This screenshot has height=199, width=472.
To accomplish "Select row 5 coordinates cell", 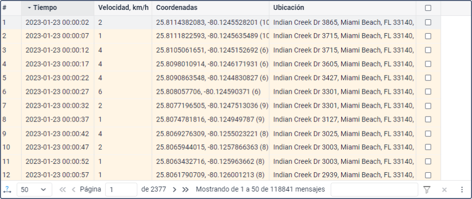I will [x=212, y=78].
